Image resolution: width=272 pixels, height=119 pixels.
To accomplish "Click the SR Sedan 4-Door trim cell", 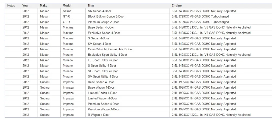I will (x=128, y=11).
